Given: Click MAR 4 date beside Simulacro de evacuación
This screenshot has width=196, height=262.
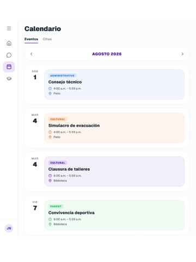Looking at the screenshot, I should pos(35,118).
